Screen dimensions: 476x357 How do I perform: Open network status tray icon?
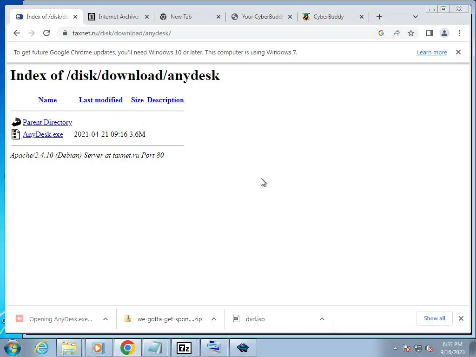click(x=418, y=348)
